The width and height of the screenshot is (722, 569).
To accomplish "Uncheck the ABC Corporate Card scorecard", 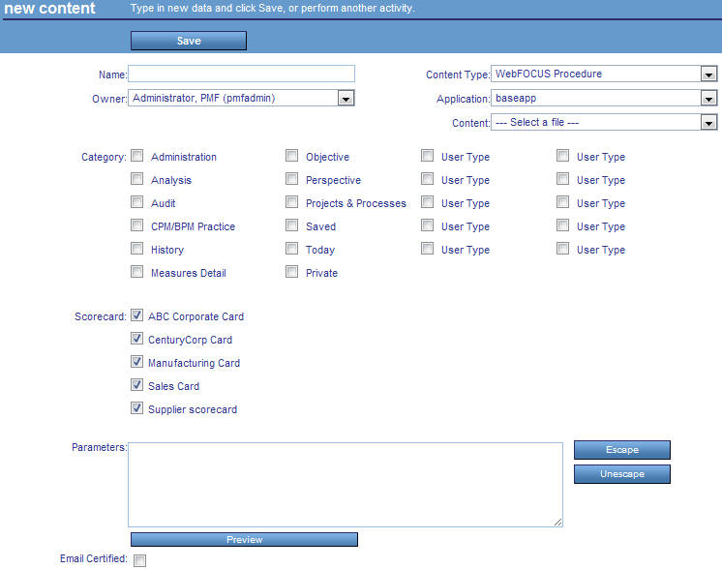I will (x=136, y=315).
